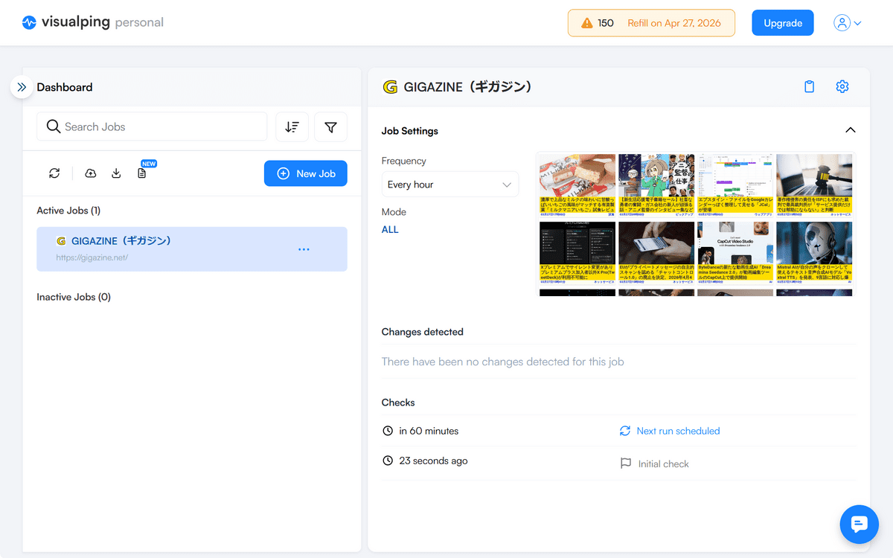
Task: Collapse the Job Settings section
Action: pos(850,130)
